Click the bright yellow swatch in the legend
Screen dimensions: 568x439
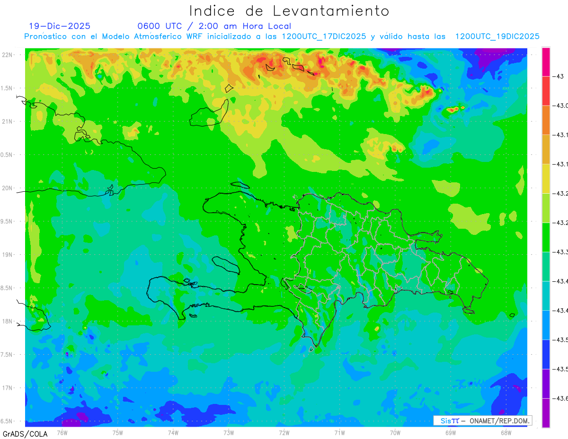[x=546, y=179]
